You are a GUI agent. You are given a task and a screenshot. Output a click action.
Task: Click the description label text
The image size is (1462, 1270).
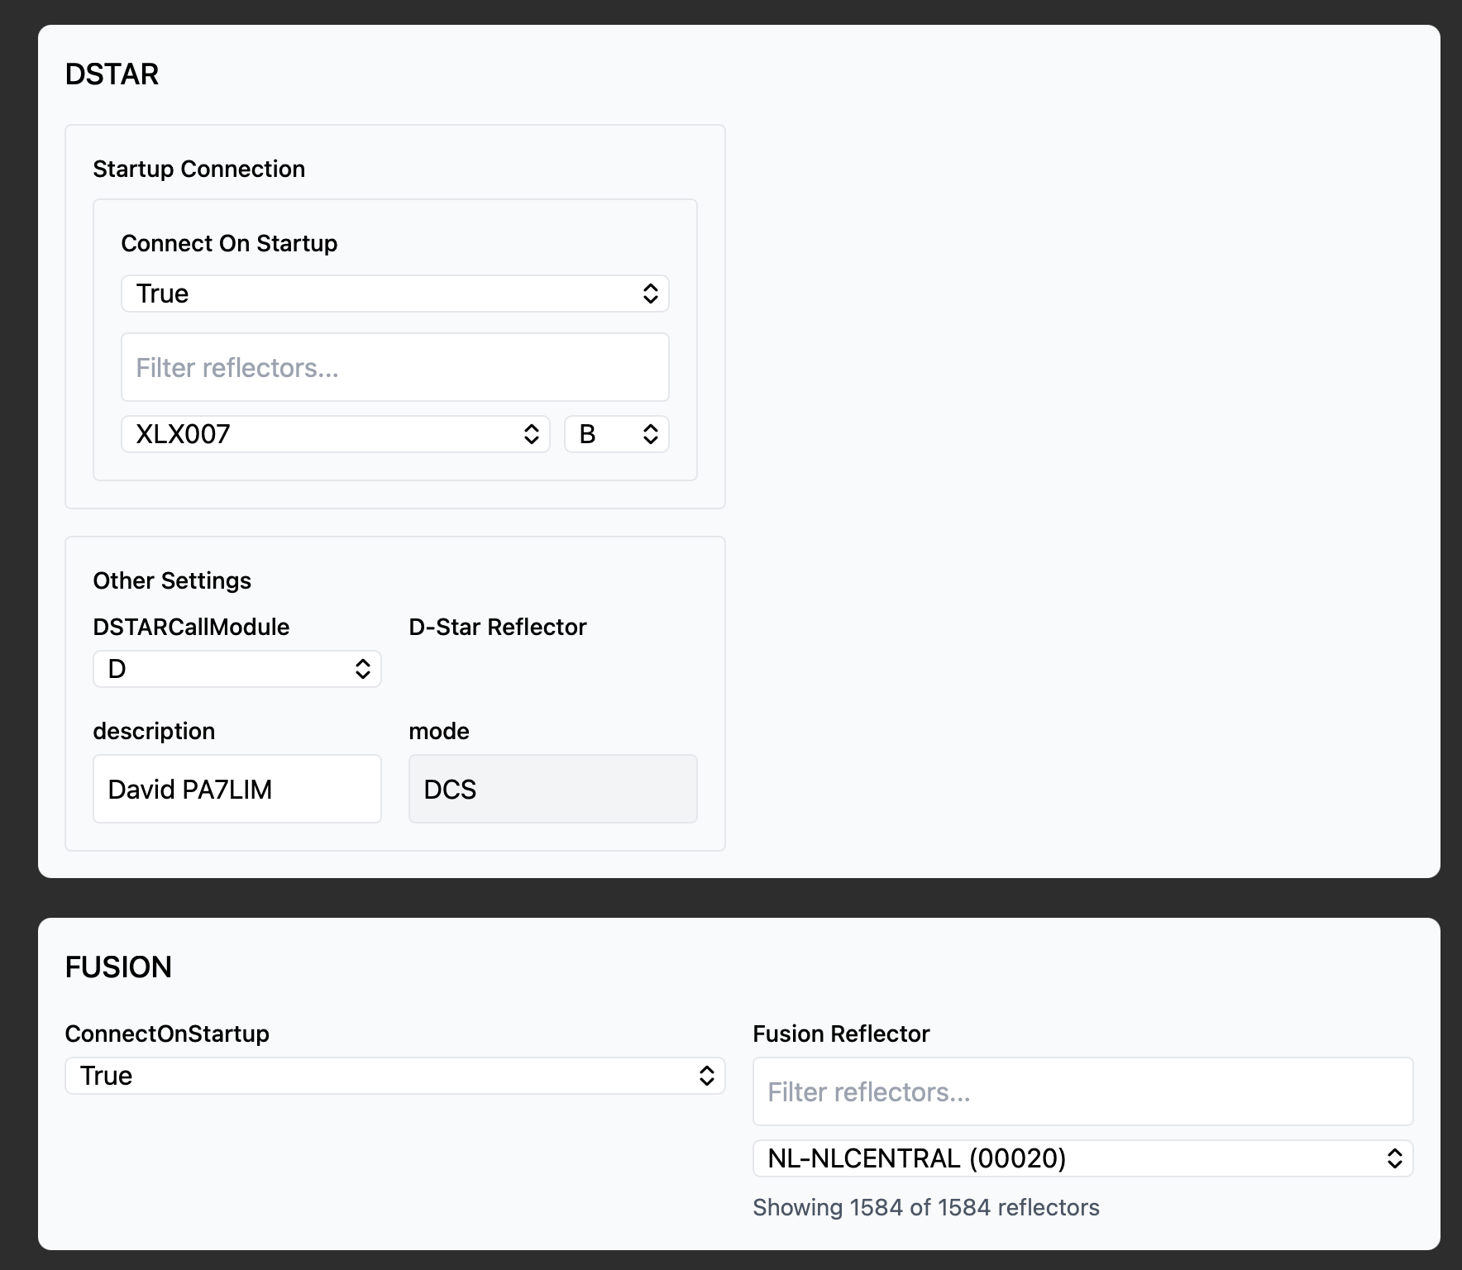pyautogui.click(x=154, y=731)
